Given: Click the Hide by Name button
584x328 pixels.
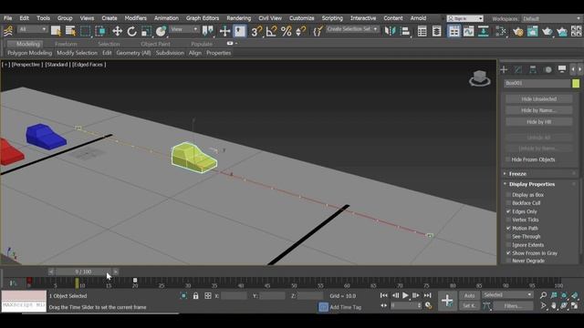Looking at the screenshot, I should pyautogui.click(x=539, y=110).
